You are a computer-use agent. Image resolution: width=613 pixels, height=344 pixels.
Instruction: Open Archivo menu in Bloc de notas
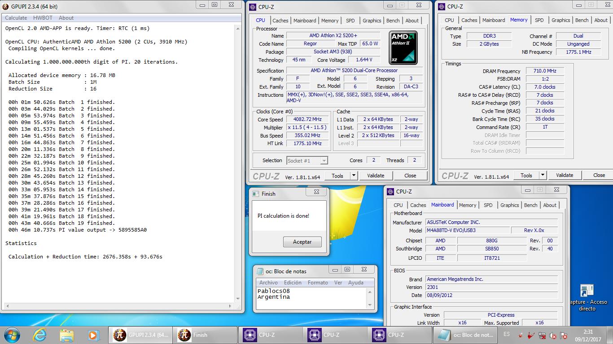[268, 283]
